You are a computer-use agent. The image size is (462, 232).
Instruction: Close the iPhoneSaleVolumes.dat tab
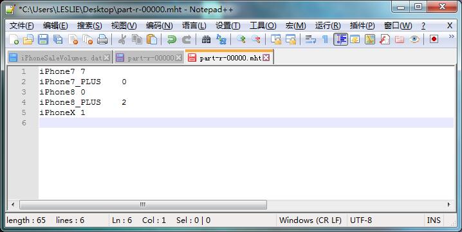107,58
